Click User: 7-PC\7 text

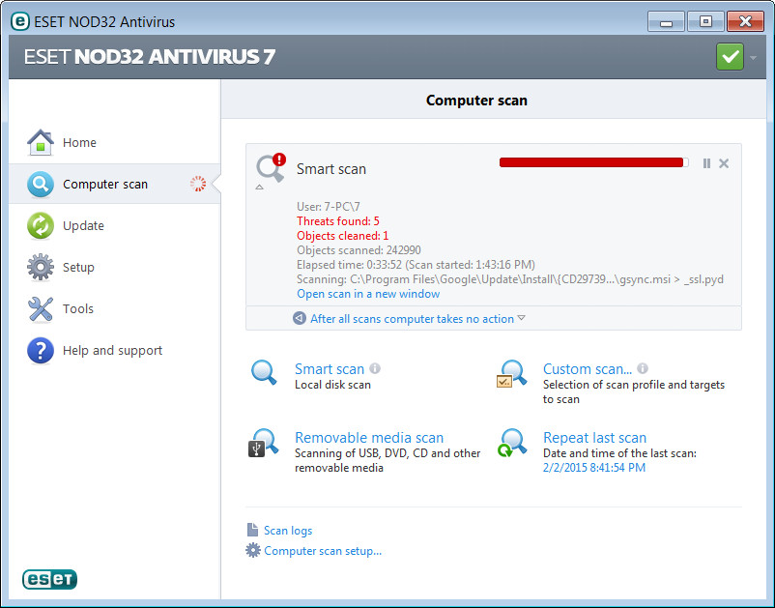pos(329,207)
